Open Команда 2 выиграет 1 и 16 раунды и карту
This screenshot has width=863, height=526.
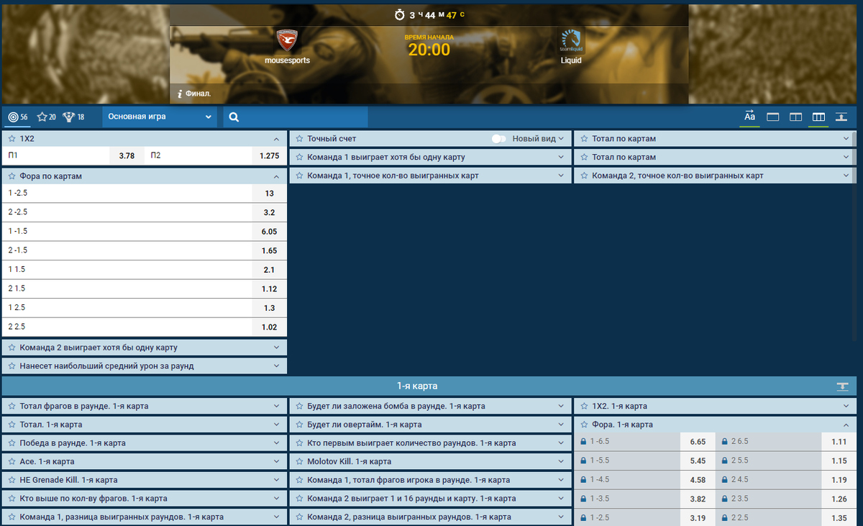429,498
